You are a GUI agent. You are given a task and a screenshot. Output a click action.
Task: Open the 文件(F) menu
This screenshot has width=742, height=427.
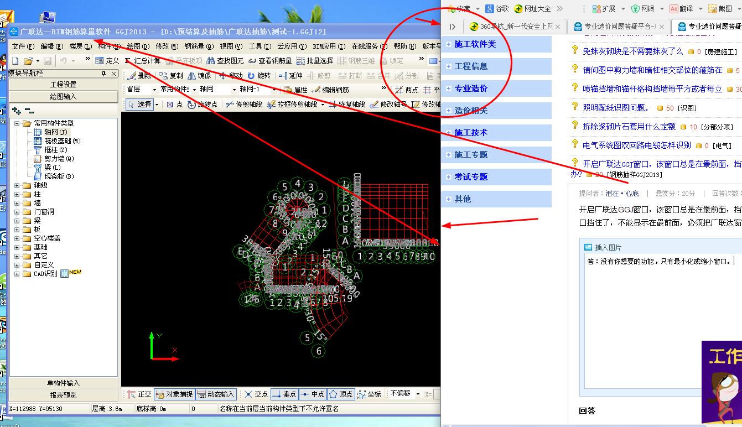coord(23,46)
